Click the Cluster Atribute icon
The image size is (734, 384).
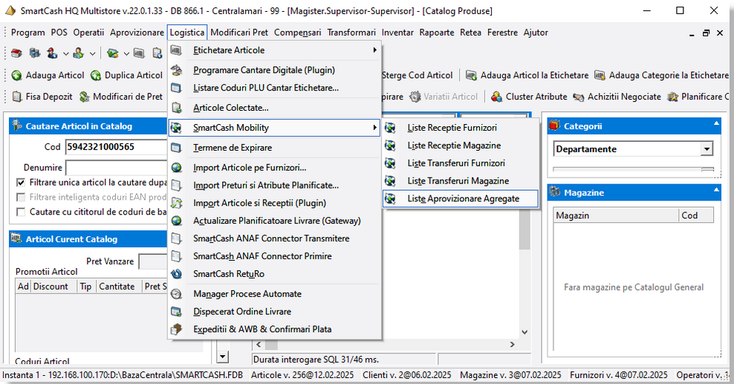(497, 97)
